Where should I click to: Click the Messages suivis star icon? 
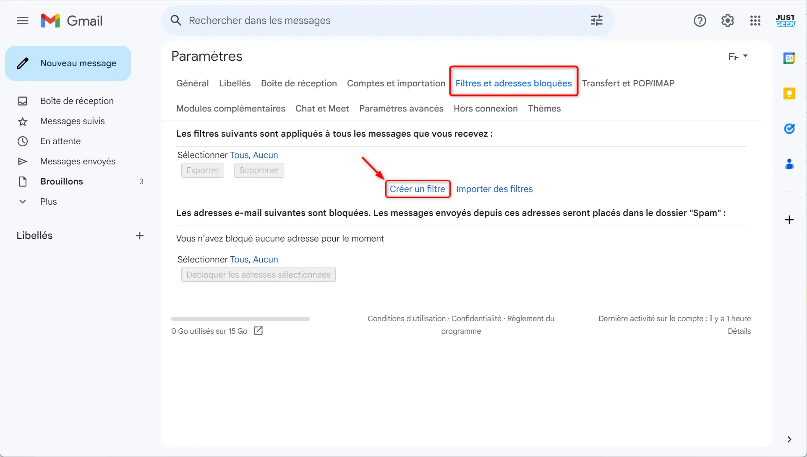(22, 121)
